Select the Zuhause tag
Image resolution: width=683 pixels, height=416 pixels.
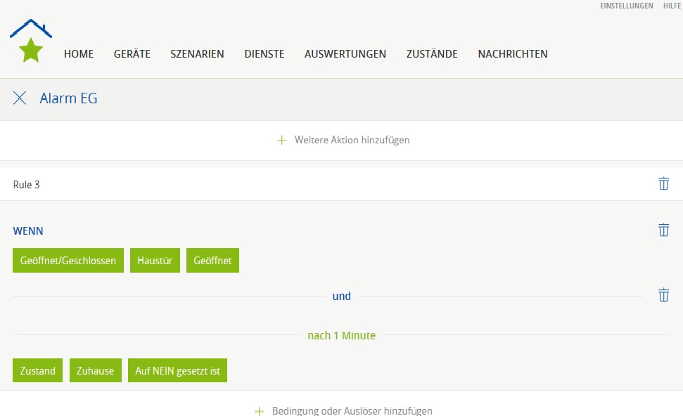coord(96,370)
